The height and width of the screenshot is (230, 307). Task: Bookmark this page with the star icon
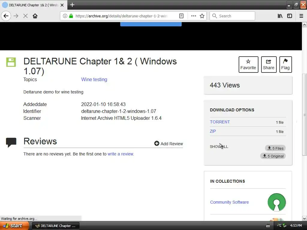[x=202, y=16]
